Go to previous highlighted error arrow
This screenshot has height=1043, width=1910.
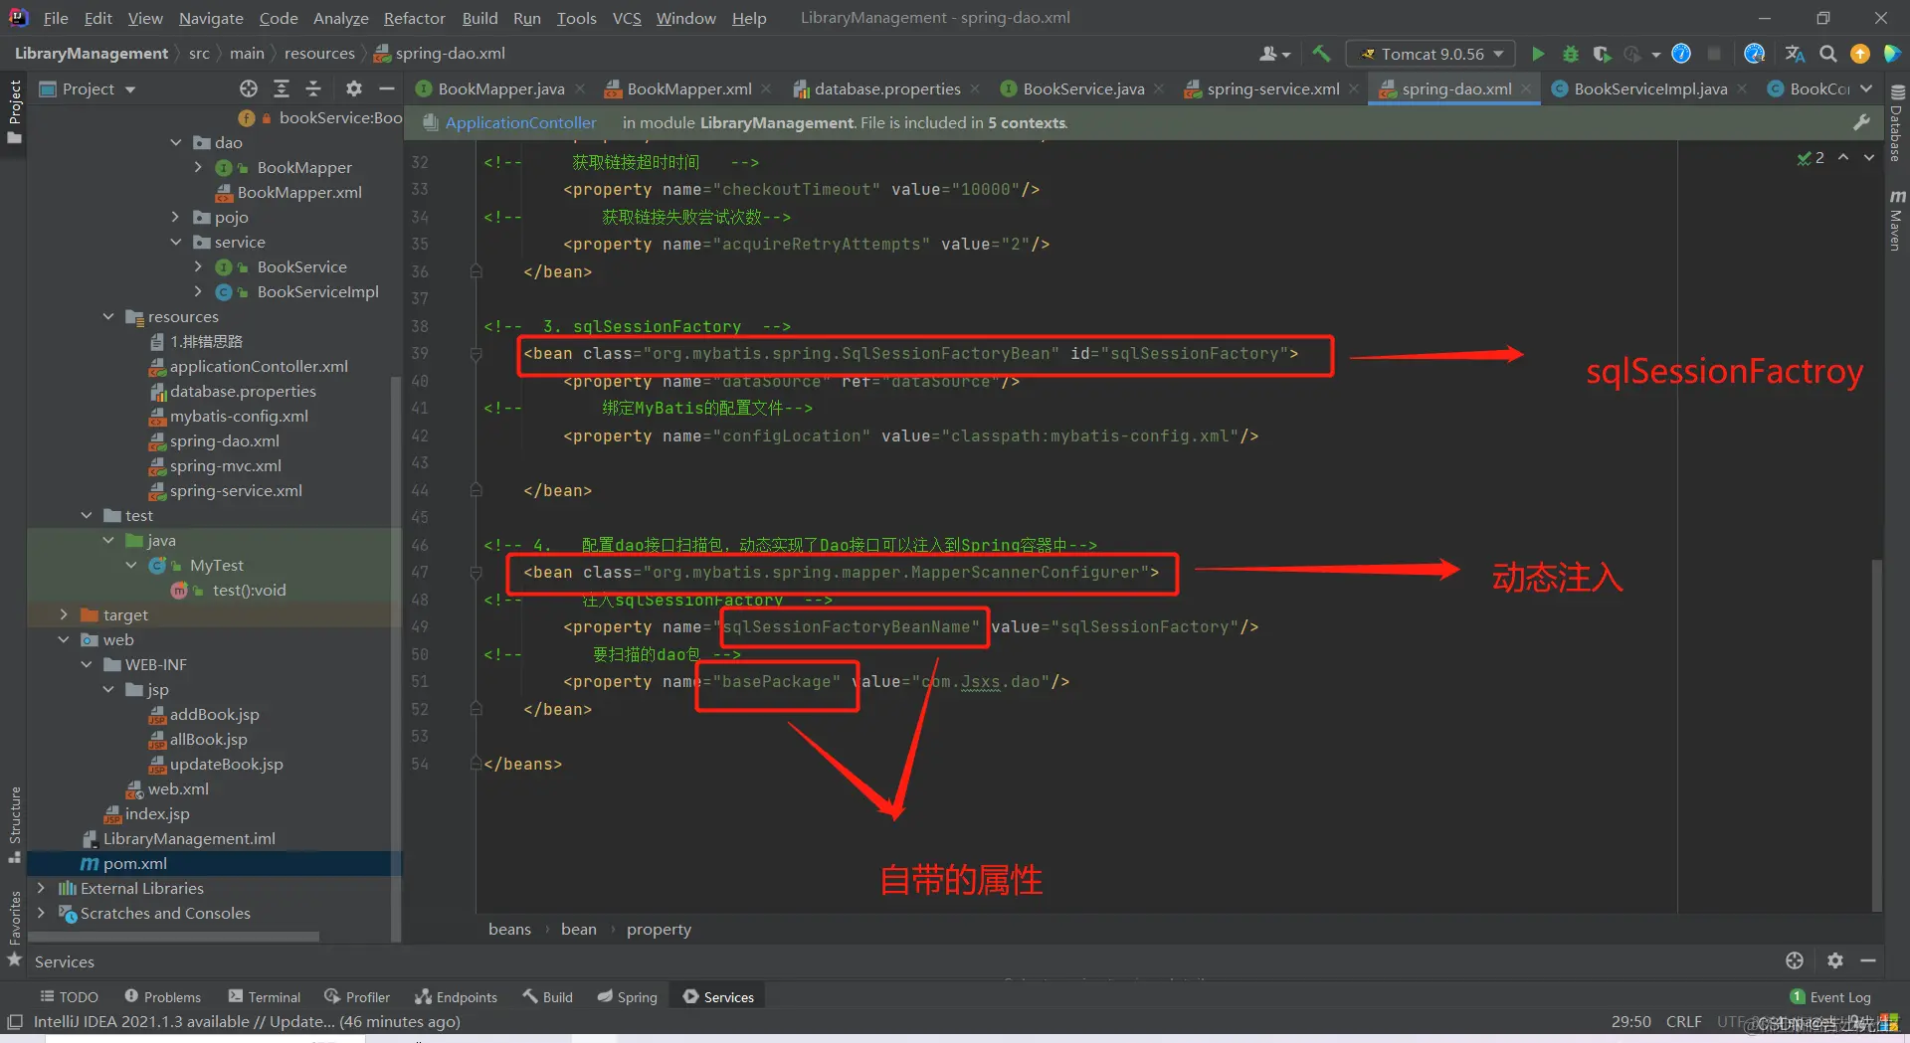click(x=1843, y=157)
